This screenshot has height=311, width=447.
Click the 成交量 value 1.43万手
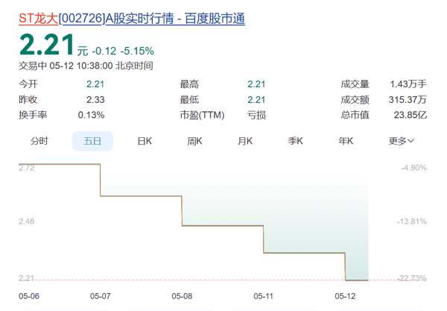(408, 84)
